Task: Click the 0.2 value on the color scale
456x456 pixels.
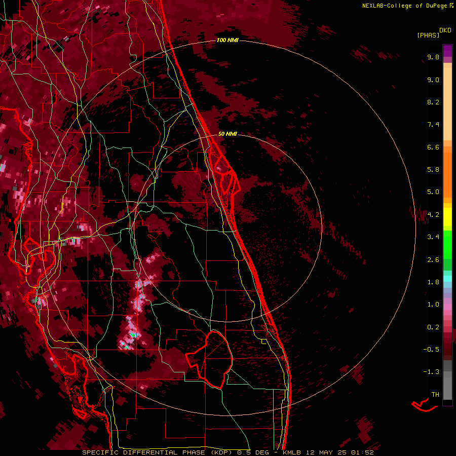Action: 433,327
